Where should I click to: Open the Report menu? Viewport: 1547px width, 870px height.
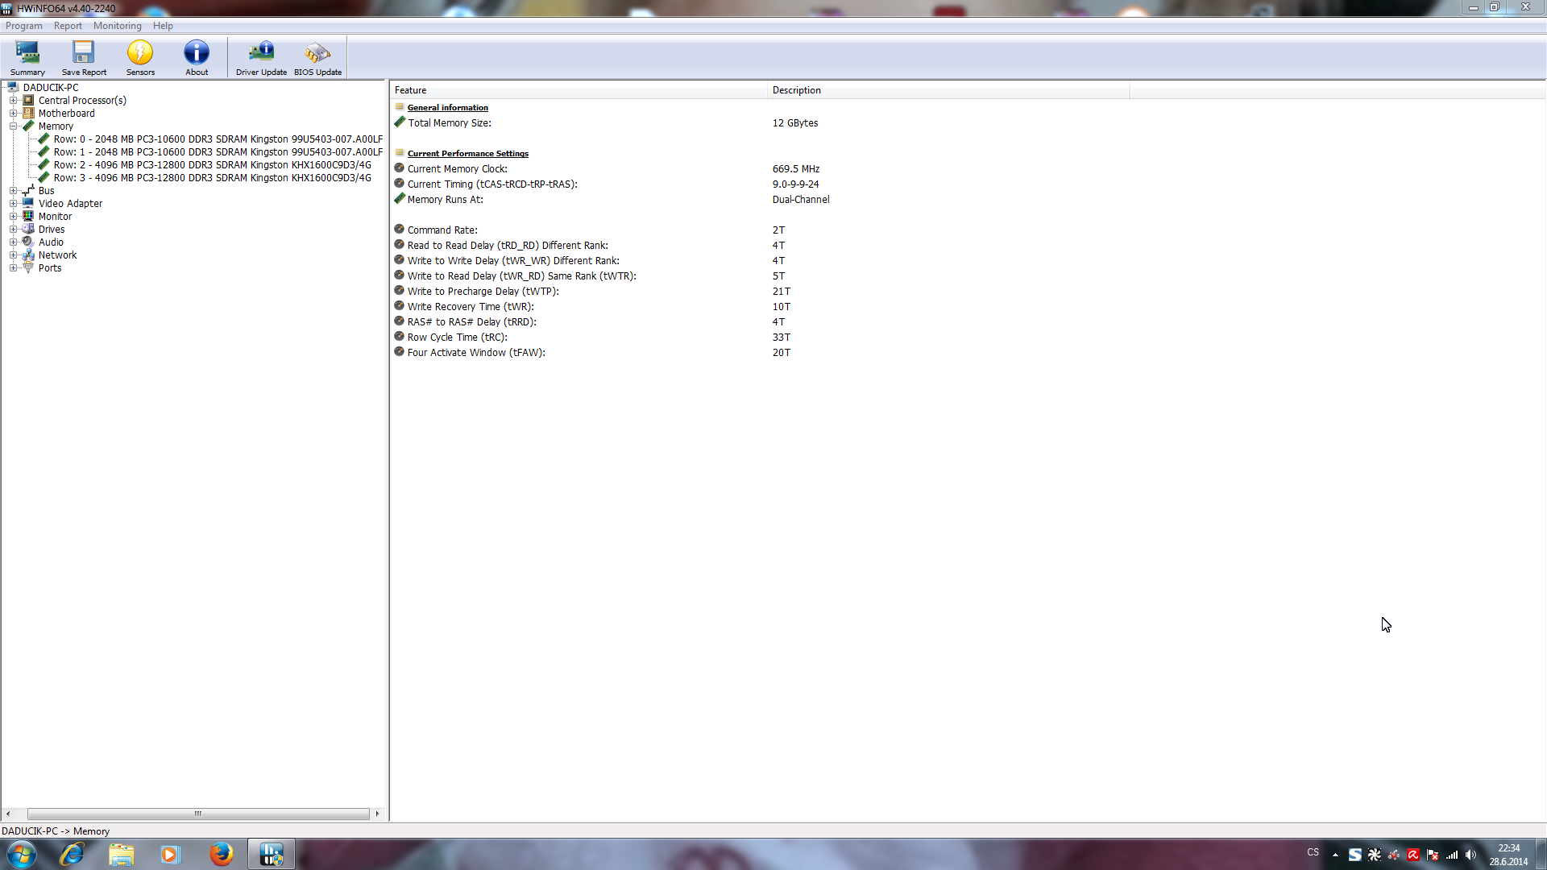click(68, 26)
